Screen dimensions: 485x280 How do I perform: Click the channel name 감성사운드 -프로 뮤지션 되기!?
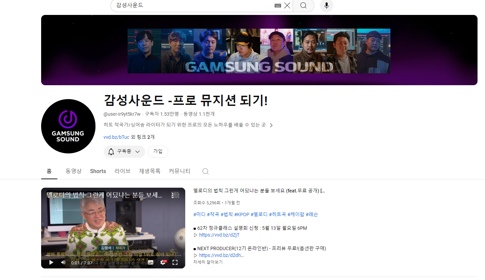click(186, 100)
